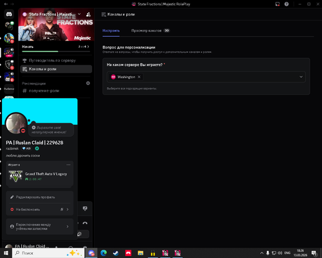Screen dimensions: 322x258
Task: Open the inbox icon in title bar
Action: (278, 4)
